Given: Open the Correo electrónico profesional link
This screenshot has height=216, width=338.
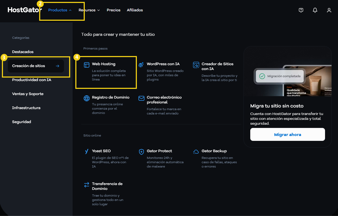Looking at the screenshot, I should point(164,100).
